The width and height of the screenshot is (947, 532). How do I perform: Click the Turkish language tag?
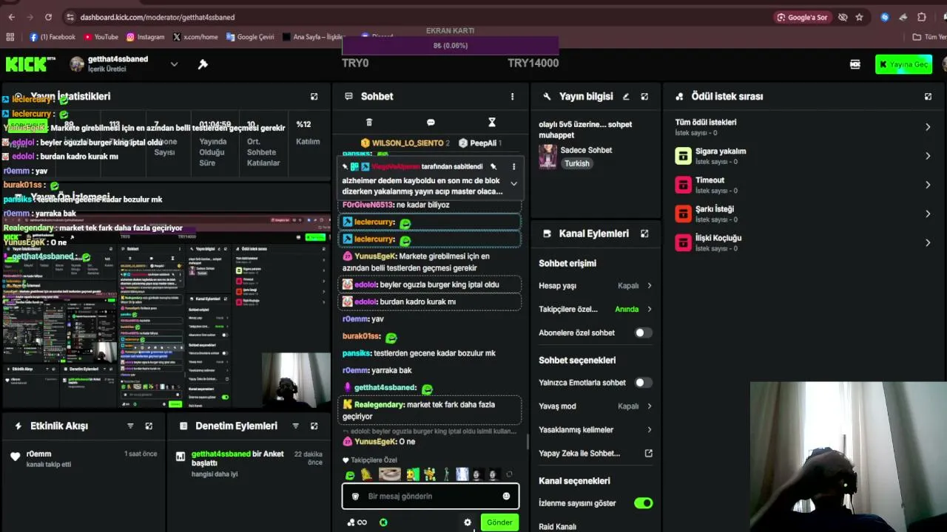(x=577, y=163)
